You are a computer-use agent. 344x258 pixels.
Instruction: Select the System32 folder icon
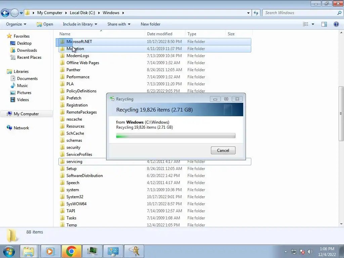click(62, 197)
